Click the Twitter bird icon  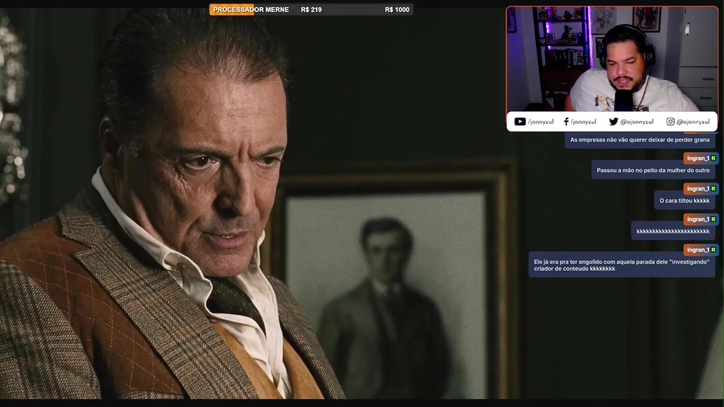(613, 122)
